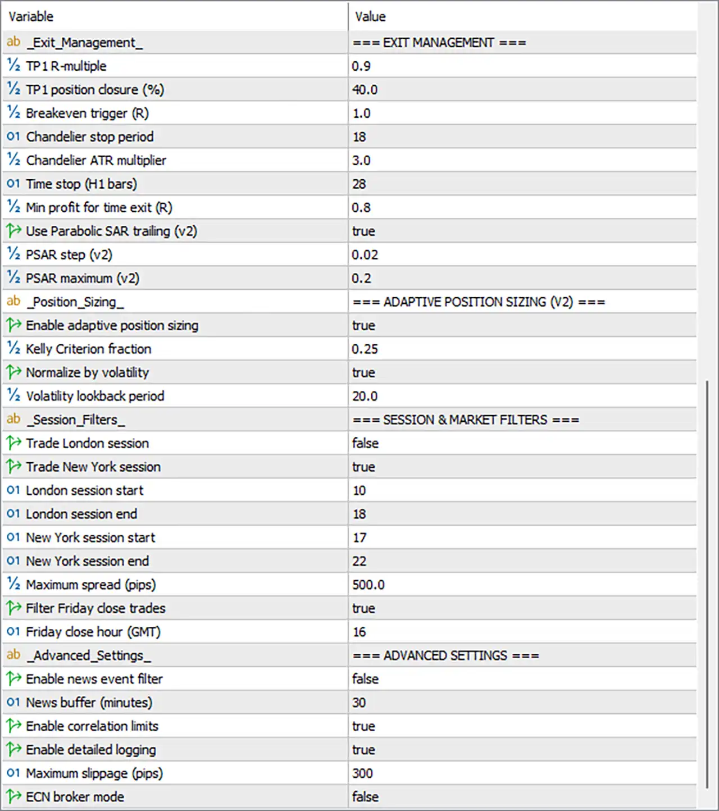Click the boolean arrow icon beside Use Parabolic SAR trailing

tap(13, 231)
